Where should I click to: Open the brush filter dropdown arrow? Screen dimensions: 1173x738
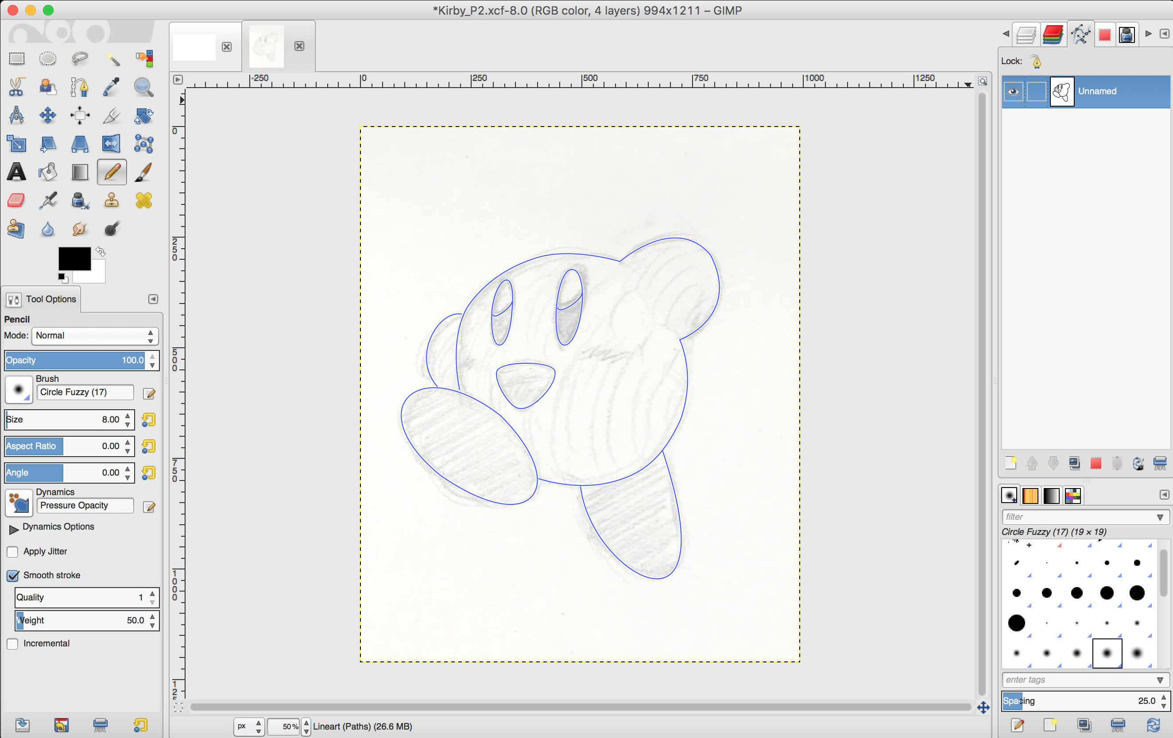coord(1160,517)
